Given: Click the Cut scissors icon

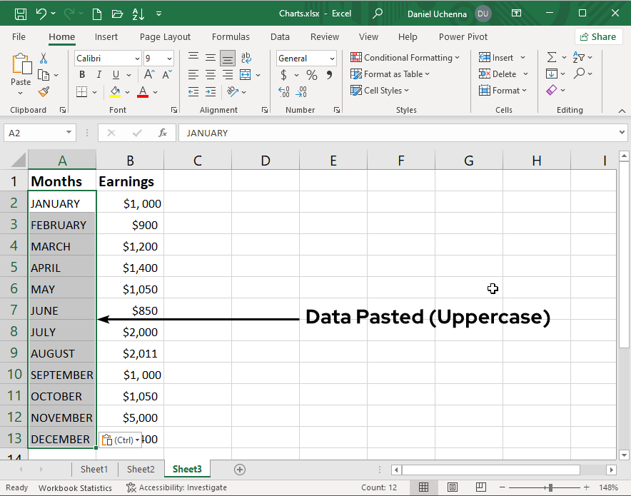Looking at the screenshot, I should coord(44,58).
